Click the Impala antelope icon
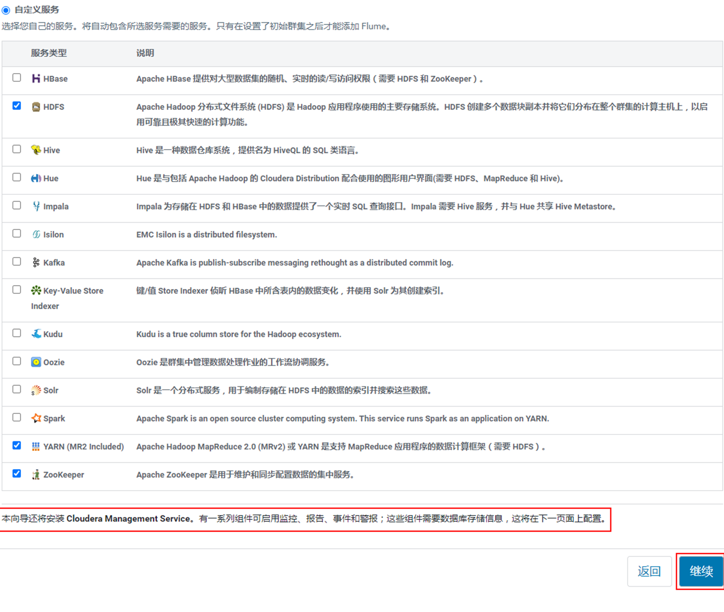 (x=36, y=206)
